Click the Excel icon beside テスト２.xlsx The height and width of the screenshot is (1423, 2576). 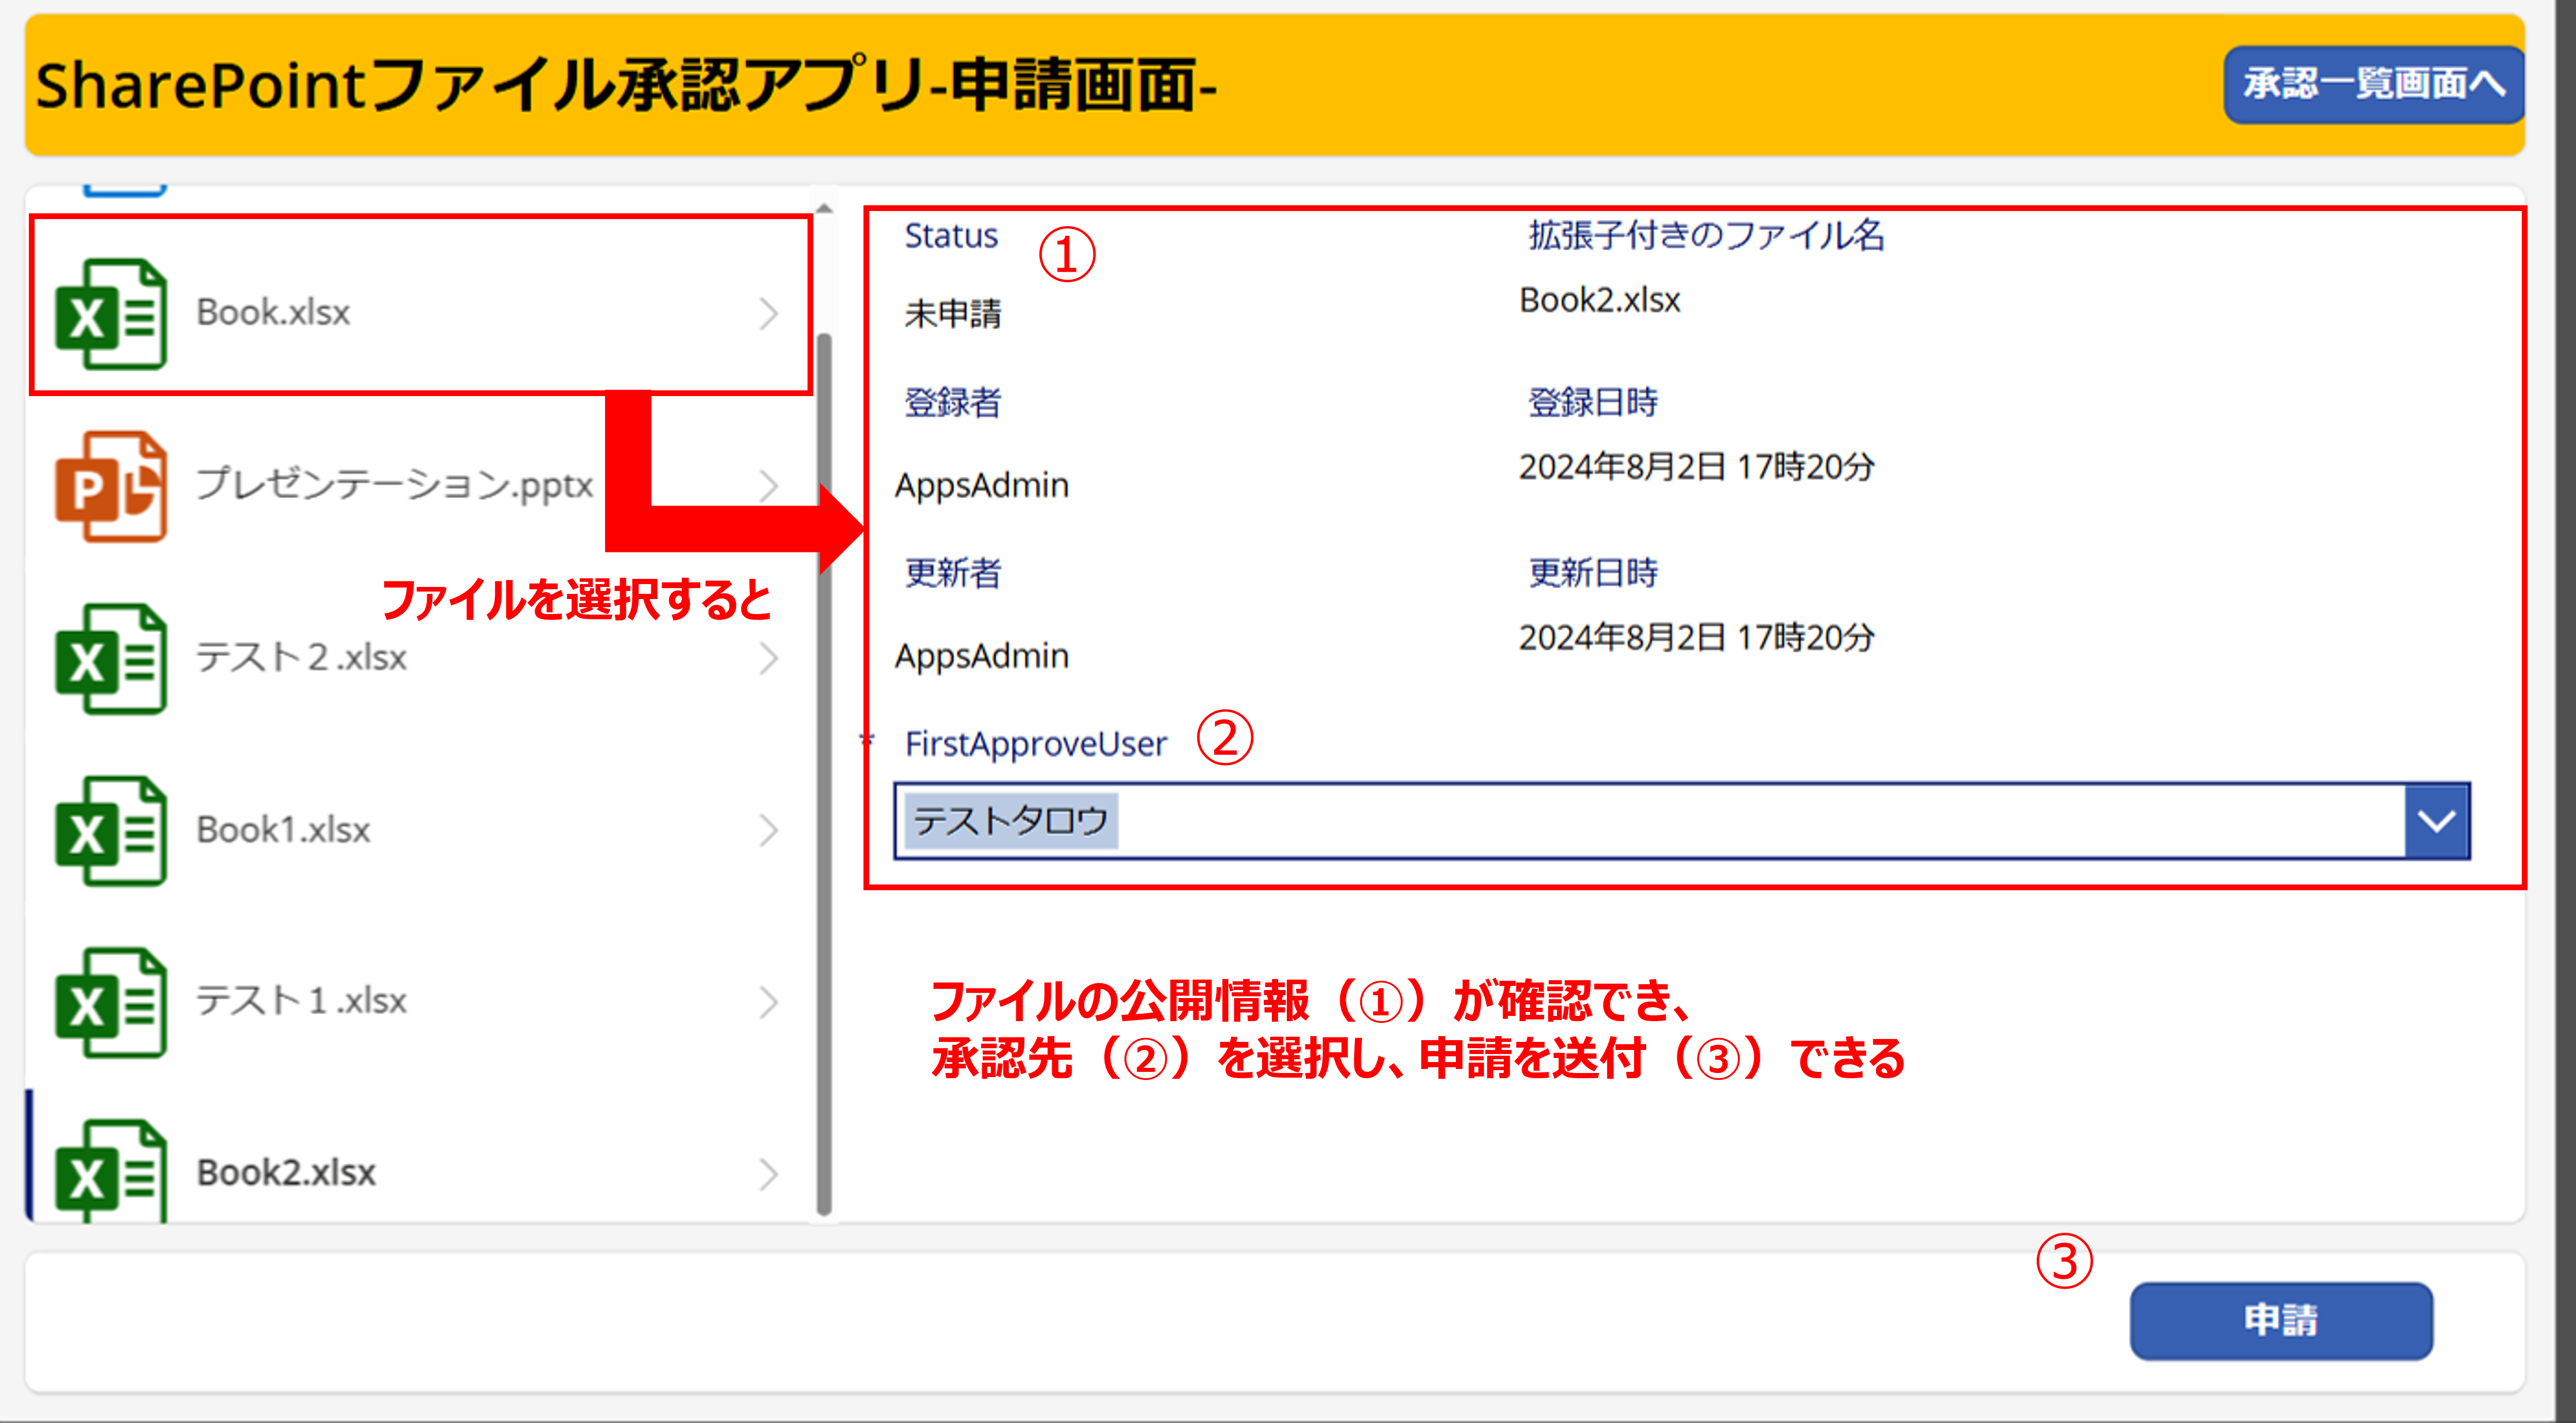pyautogui.click(x=111, y=658)
